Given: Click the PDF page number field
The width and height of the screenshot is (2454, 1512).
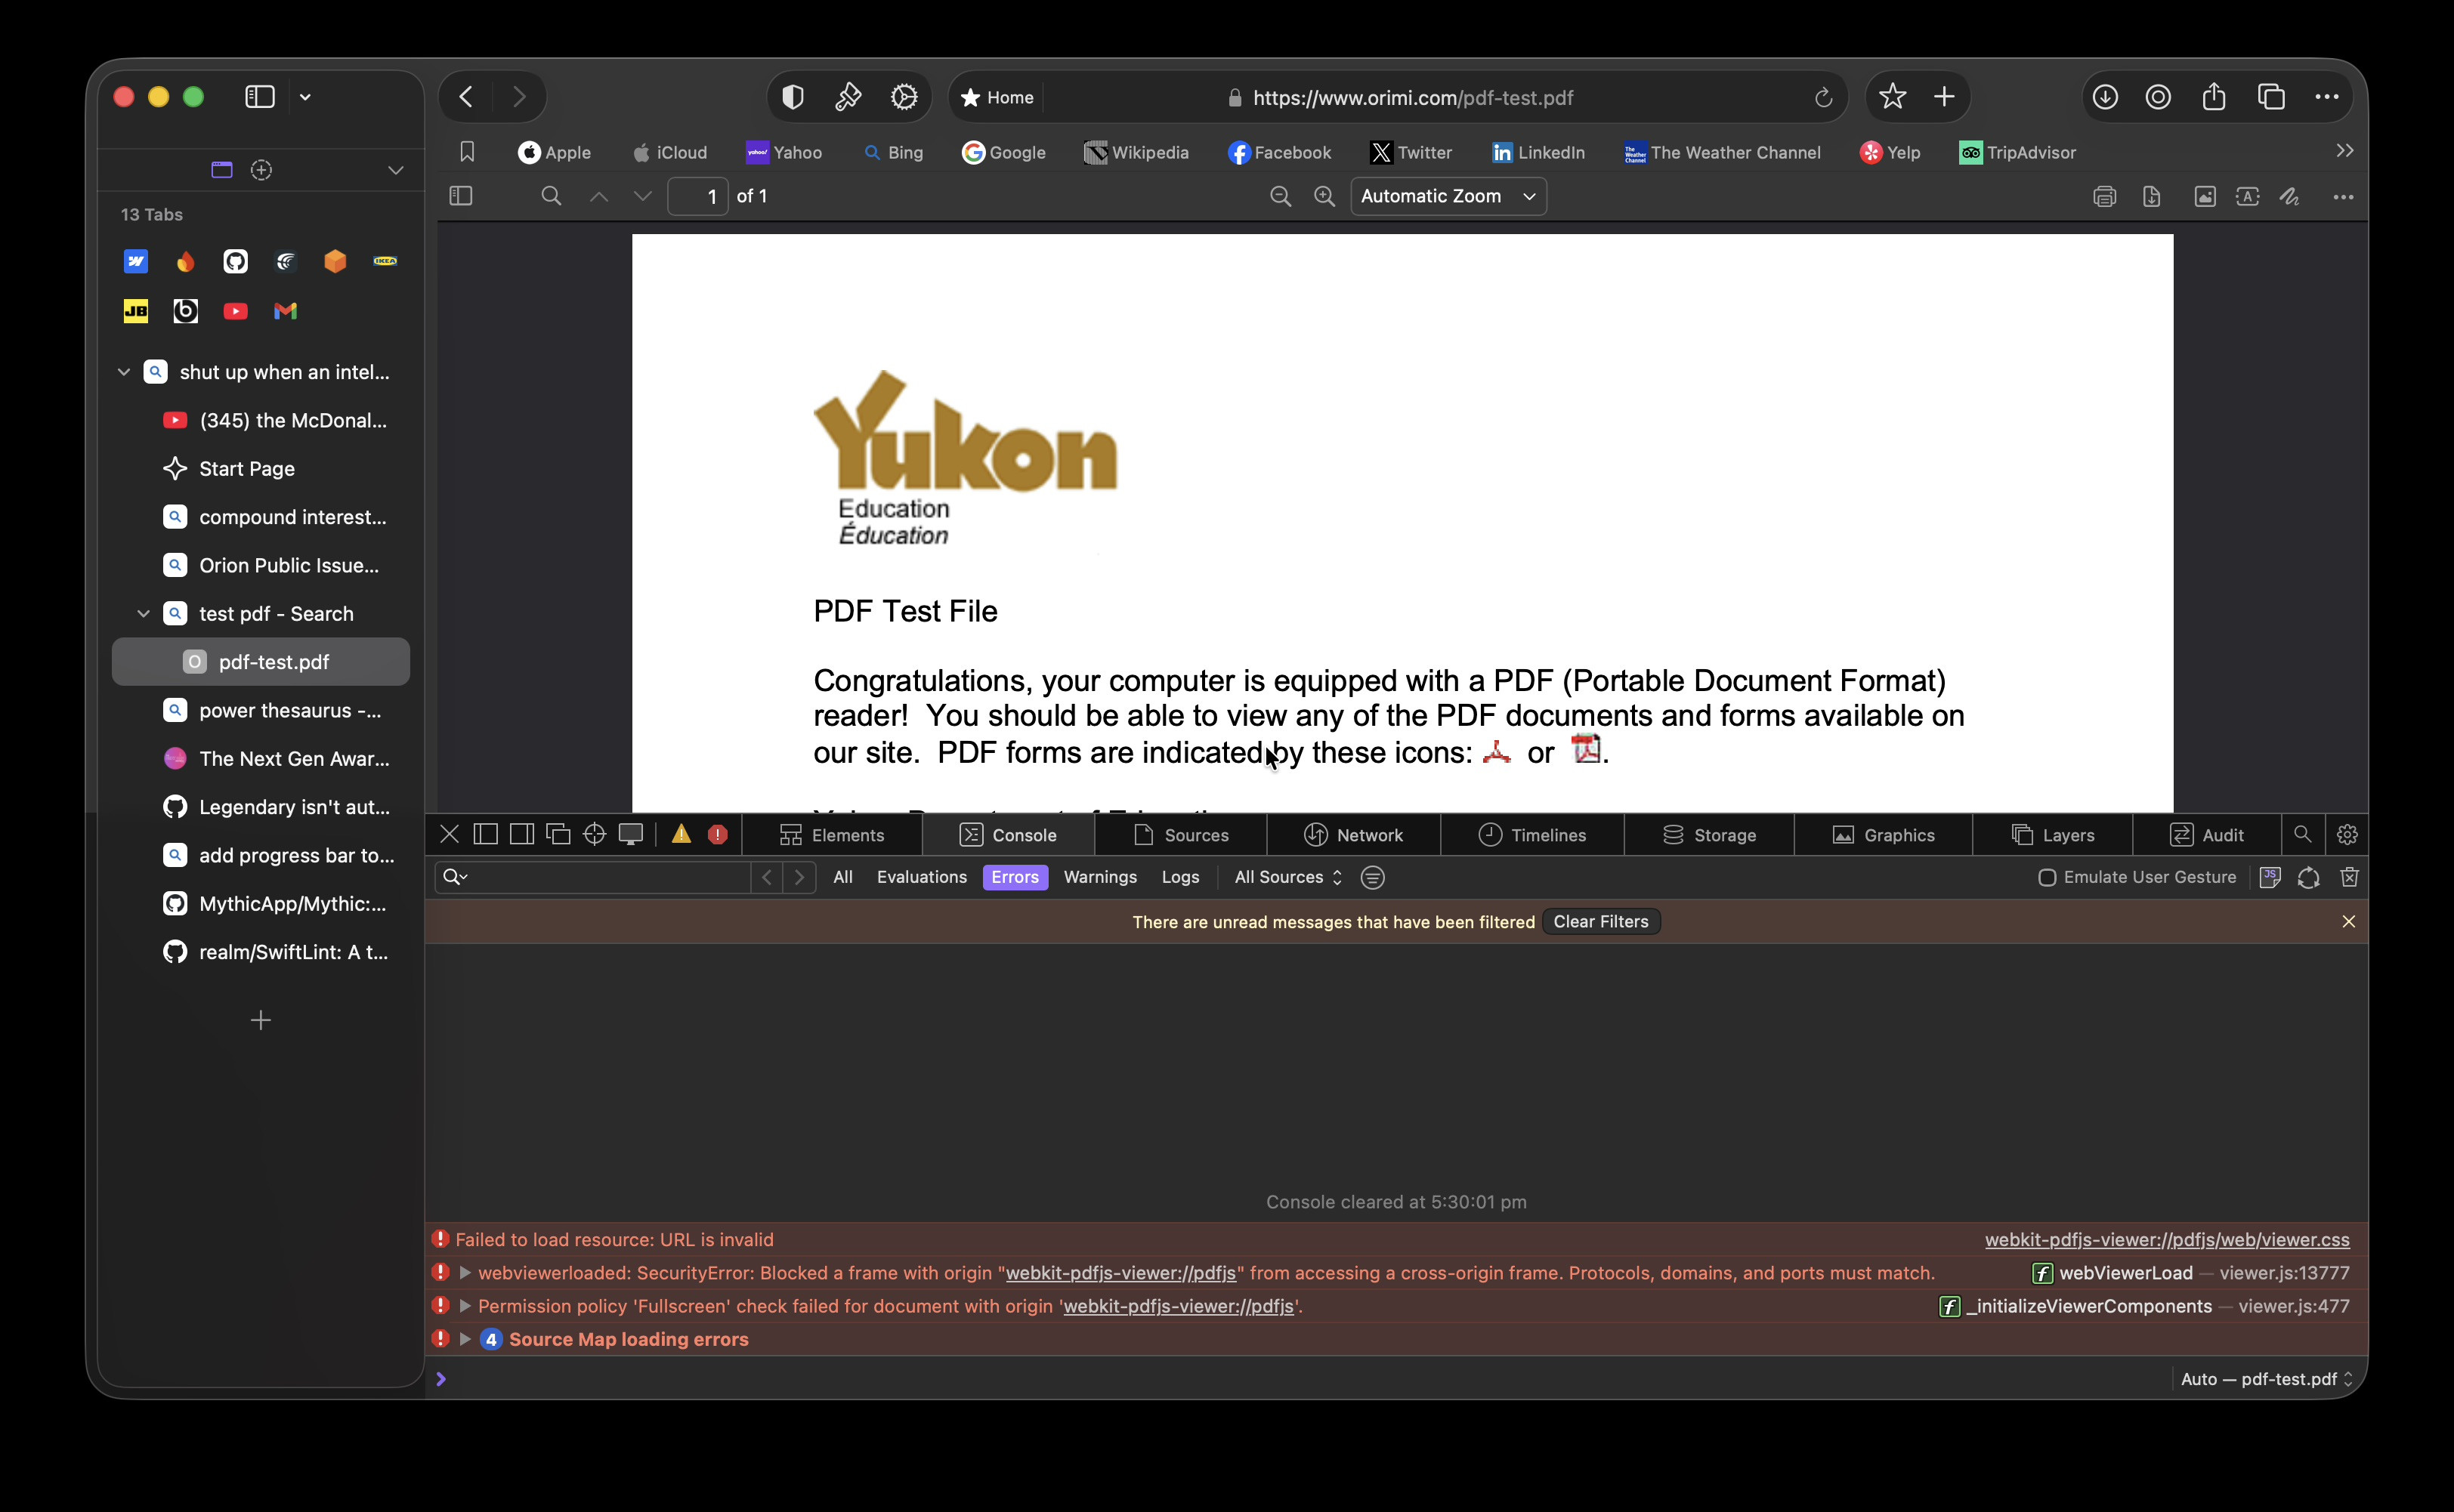Looking at the screenshot, I should (x=700, y=197).
